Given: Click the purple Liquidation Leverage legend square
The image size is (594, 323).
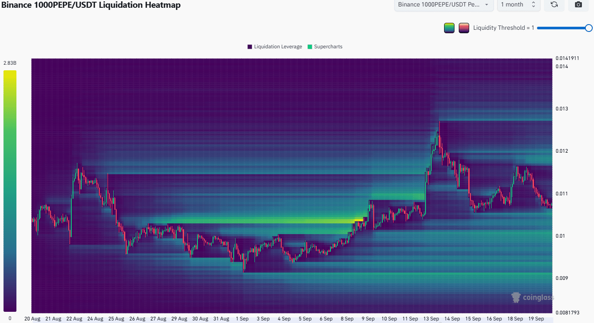Looking at the screenshot, I should pos(250,47).
